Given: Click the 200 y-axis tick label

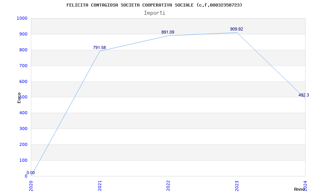Looking at the screenshot, I should tap(23, 144).
